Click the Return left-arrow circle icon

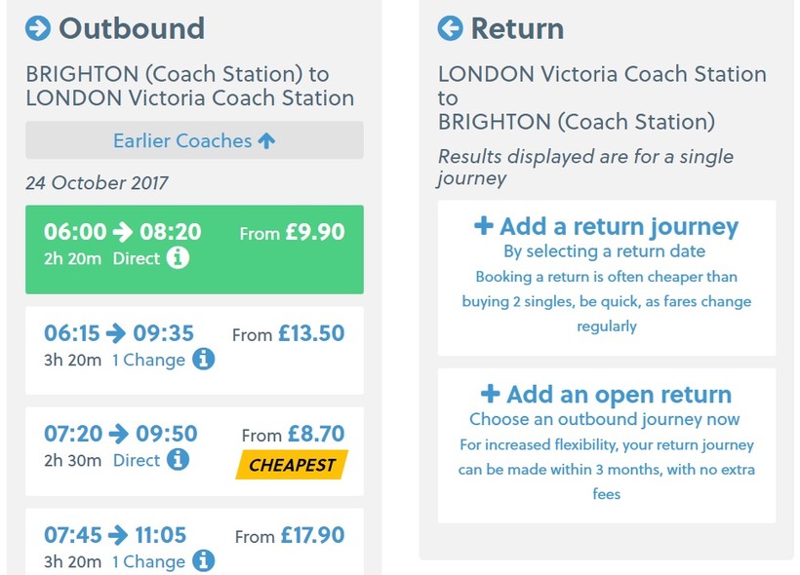coord(450,28)
